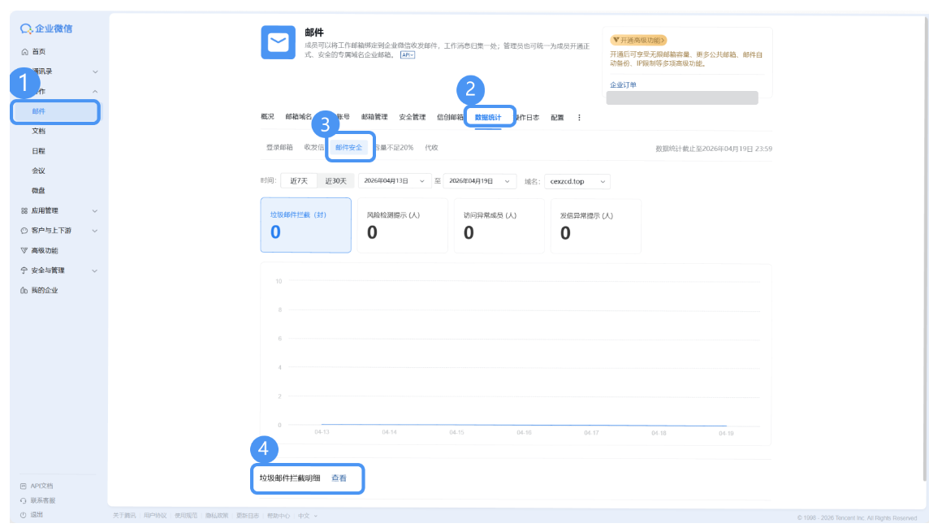
Task: Switch to the 邮箱管理 tab
Action: pos(374,117)
